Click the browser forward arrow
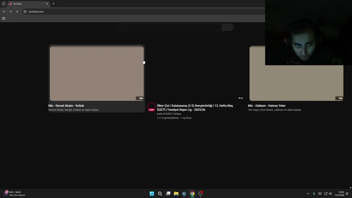The width and height of the screenshot is (352, 198). point(10,12)
